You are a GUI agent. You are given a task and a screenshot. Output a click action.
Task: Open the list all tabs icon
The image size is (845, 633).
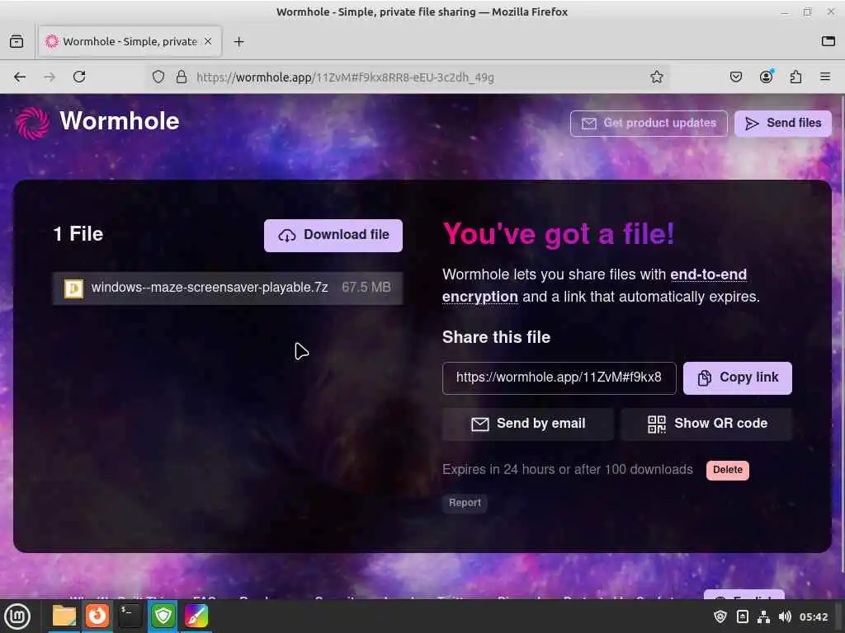click(828, 41)
